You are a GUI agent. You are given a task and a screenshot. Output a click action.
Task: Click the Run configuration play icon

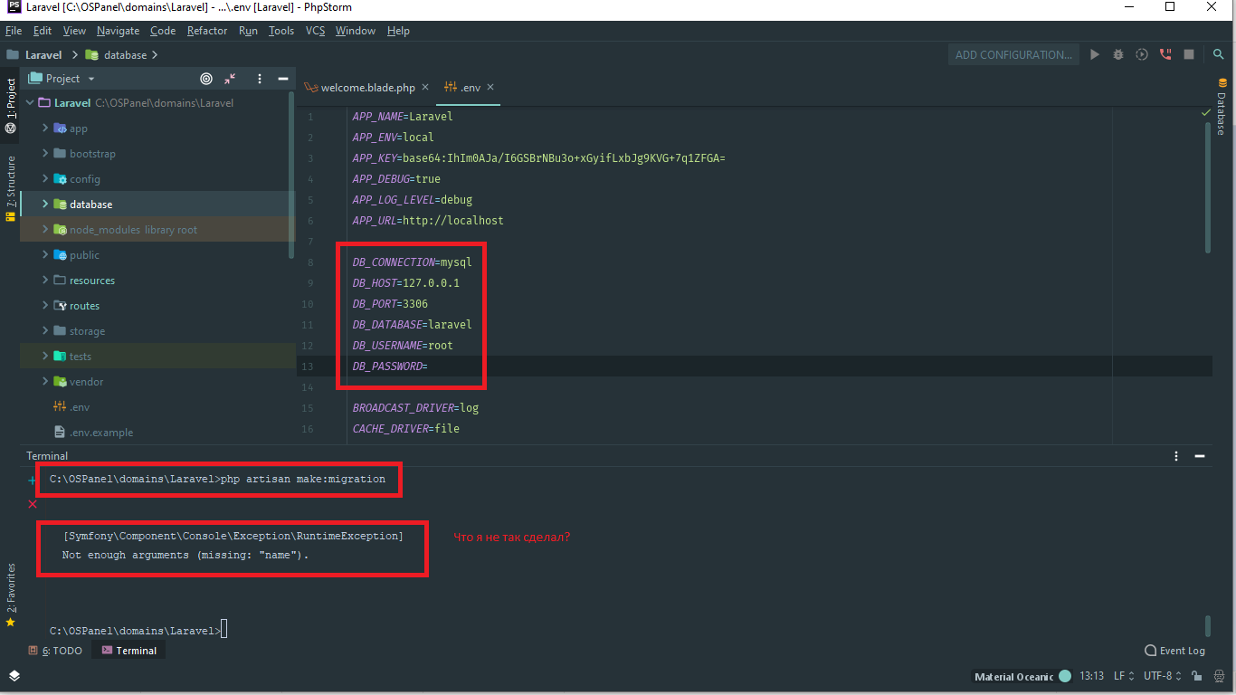tap(1095, 54)
